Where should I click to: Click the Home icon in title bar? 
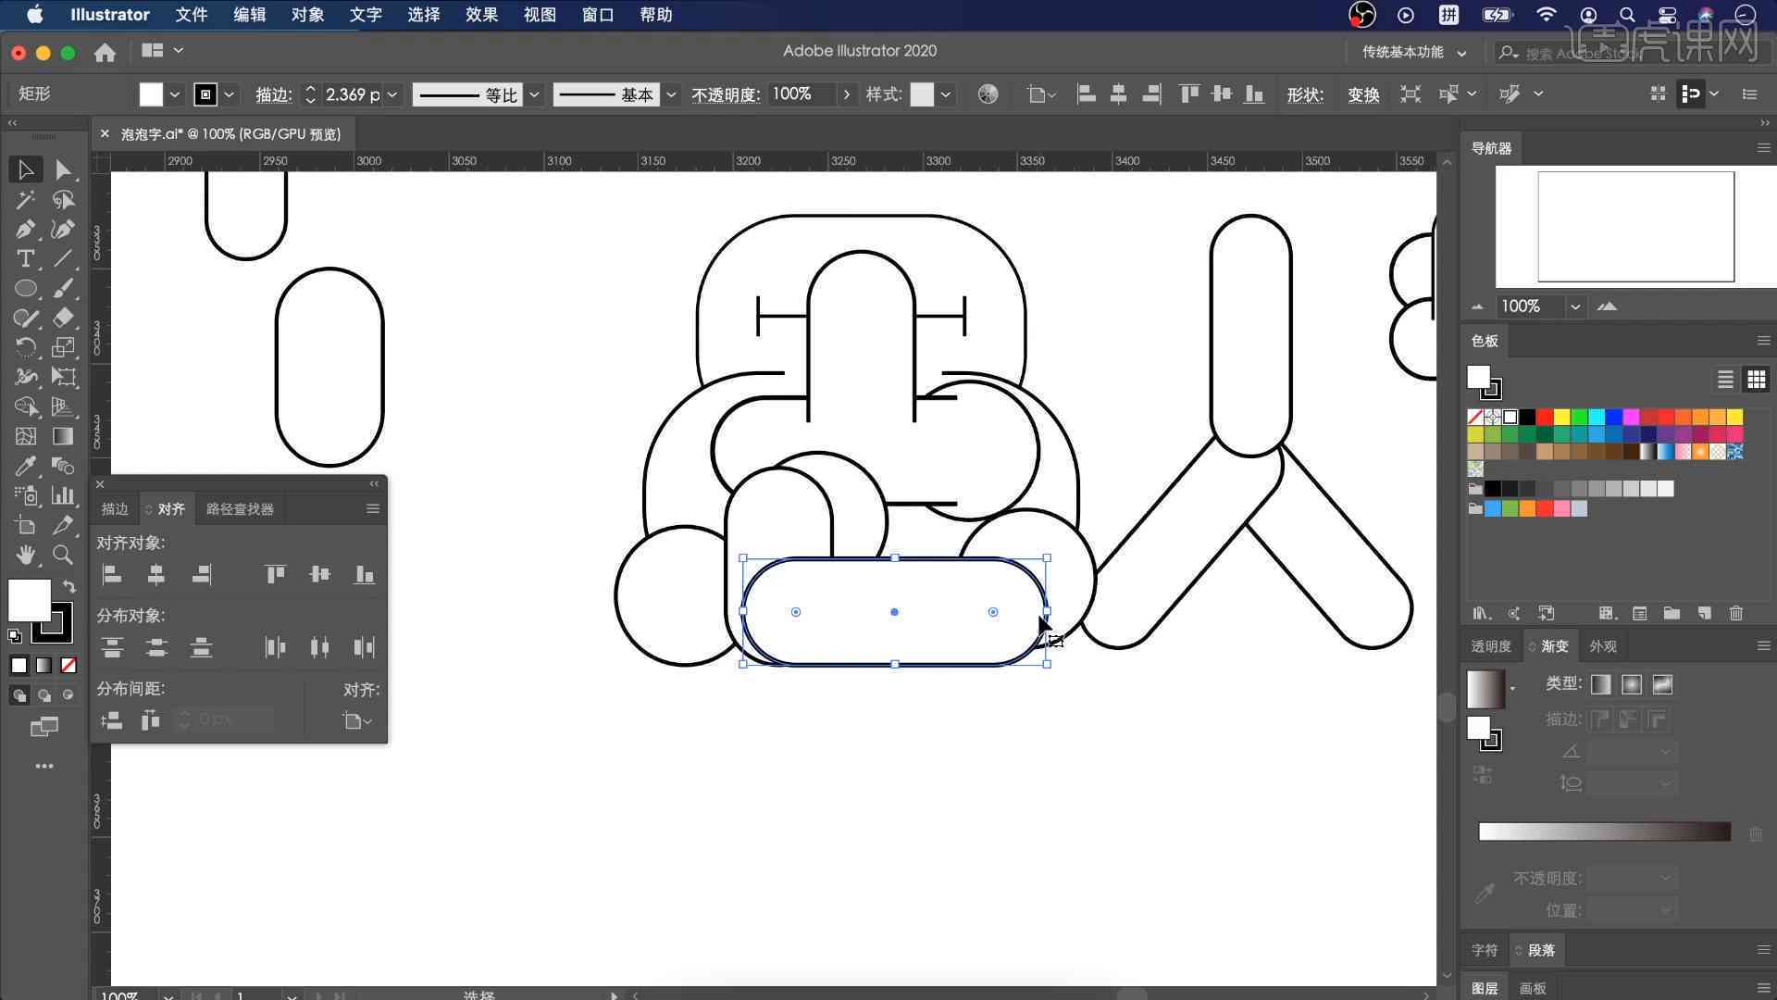[x=105, y=53]
